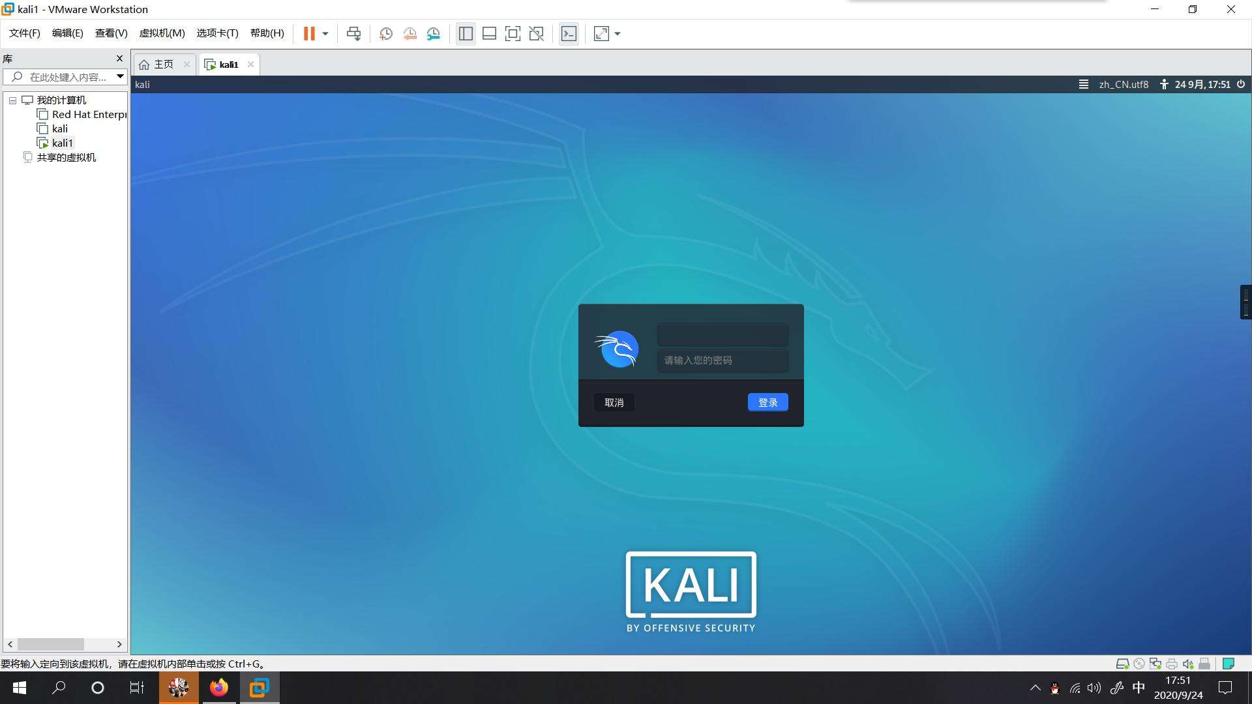Click the hard disk device status icon
Screen dimensions: 1252x704
pyautogui.click(x=1122, y=664)
